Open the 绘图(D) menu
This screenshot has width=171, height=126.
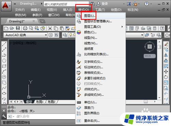coord(116,10)
